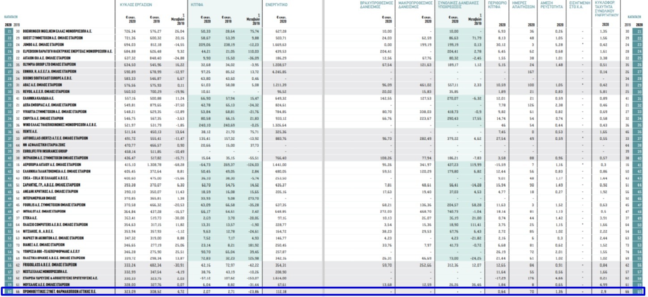
Task: Click the ΒΡΑΧΥΠΡΟΘΕΣΜΟΣ ΔΑΝΕΙΣΜΟΣ column header
Action: pyautogui.click(x=376, y=5)
